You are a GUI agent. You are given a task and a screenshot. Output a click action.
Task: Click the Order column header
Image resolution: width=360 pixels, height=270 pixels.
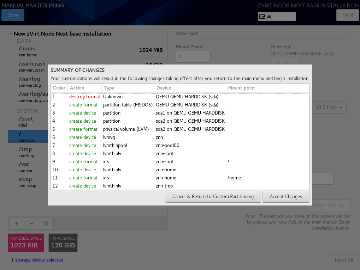(x=59, y=88)
